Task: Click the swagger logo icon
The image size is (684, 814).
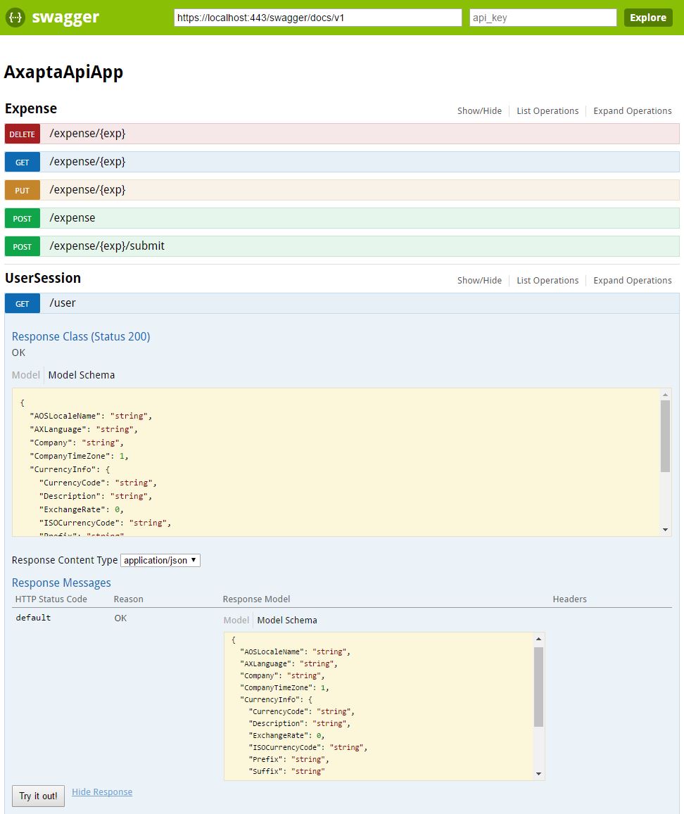Action: pos(15,18)
